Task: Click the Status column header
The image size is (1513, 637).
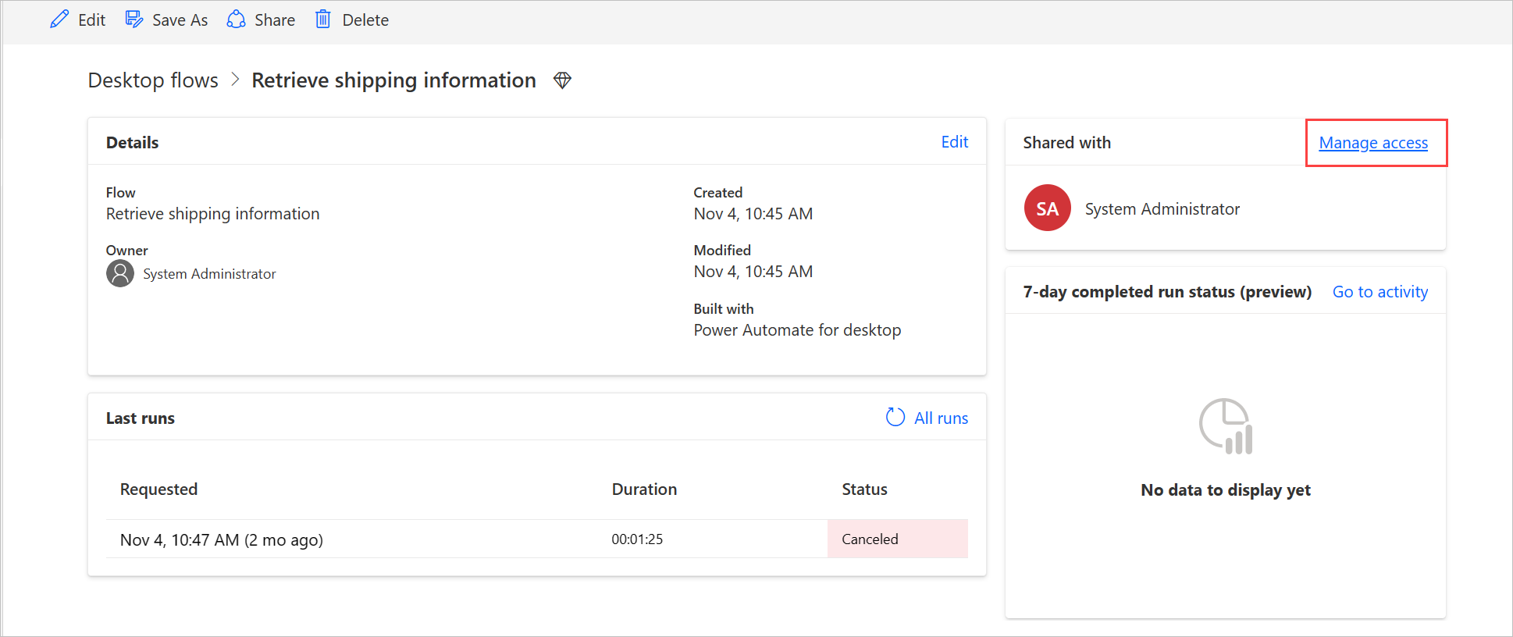Action: coord(864,489)
